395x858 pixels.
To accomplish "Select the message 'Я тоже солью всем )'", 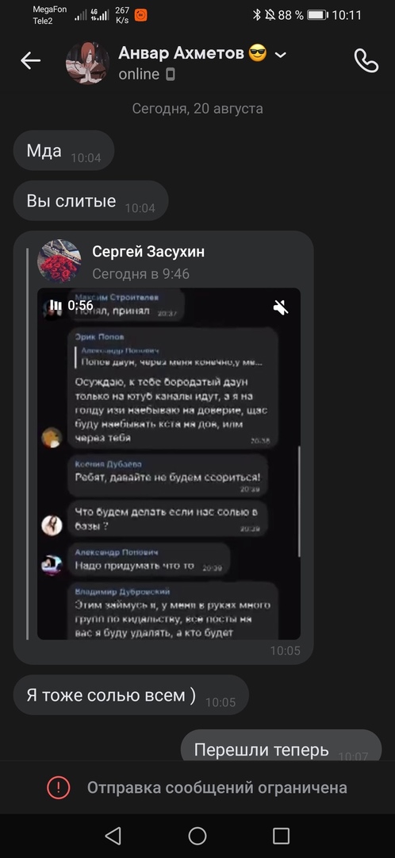I will (x=131, y=695).
